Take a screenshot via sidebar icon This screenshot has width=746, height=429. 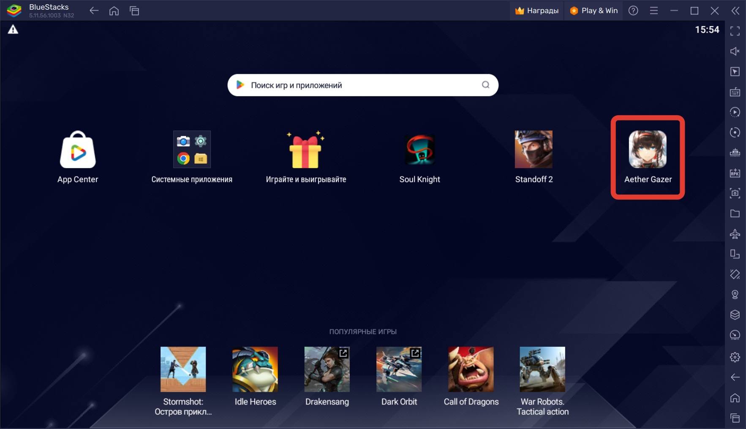click(735, 193)
